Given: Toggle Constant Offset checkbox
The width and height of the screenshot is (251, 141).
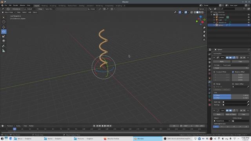Looking at the screenshot, I should (x=215, y=72).
